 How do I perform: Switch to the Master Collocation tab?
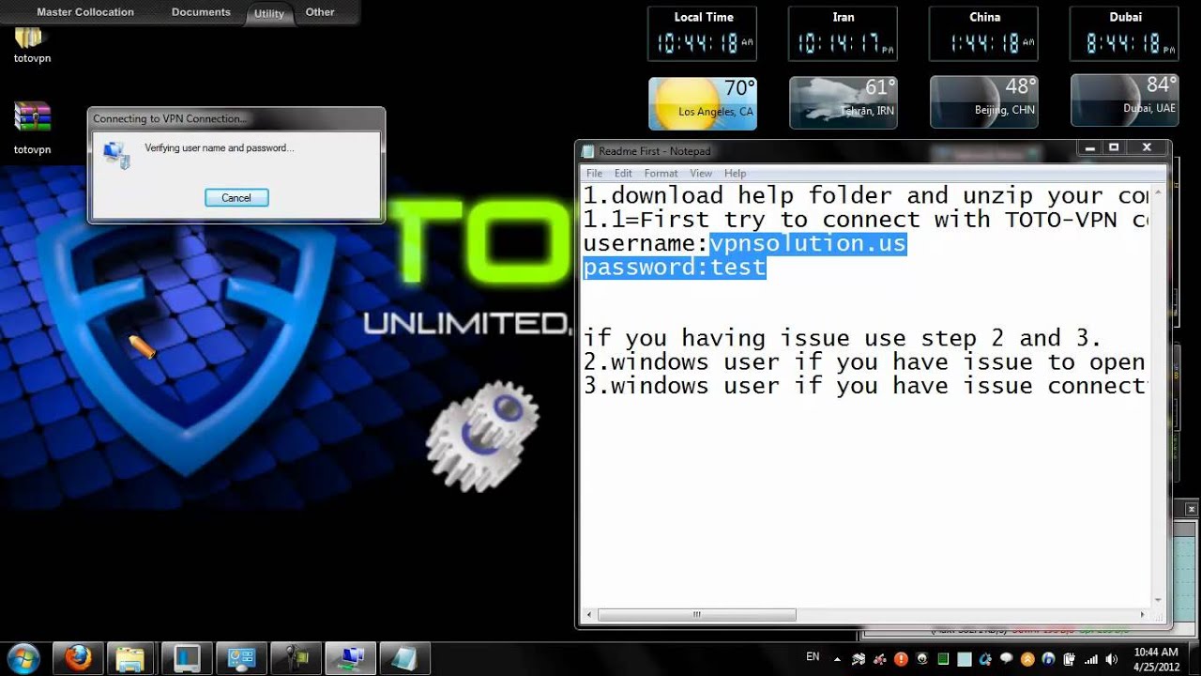coord(85,12)
